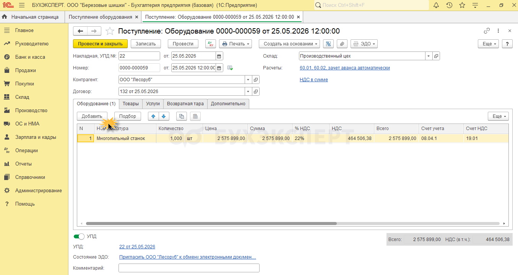Screen dimensions: 518x275
Task: Expand the Склад dropdown list
Action: click(429, 56)
